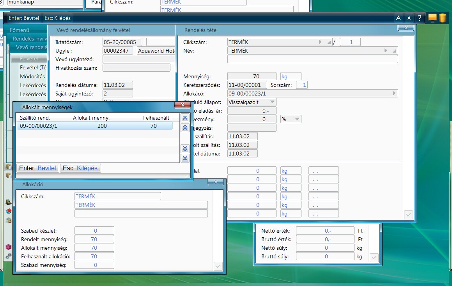Screen dimensions: 452x286
Task: Select the 09-00/00023/1 row in allocation list
Action: pyautogui.click(x=94, y=126)
